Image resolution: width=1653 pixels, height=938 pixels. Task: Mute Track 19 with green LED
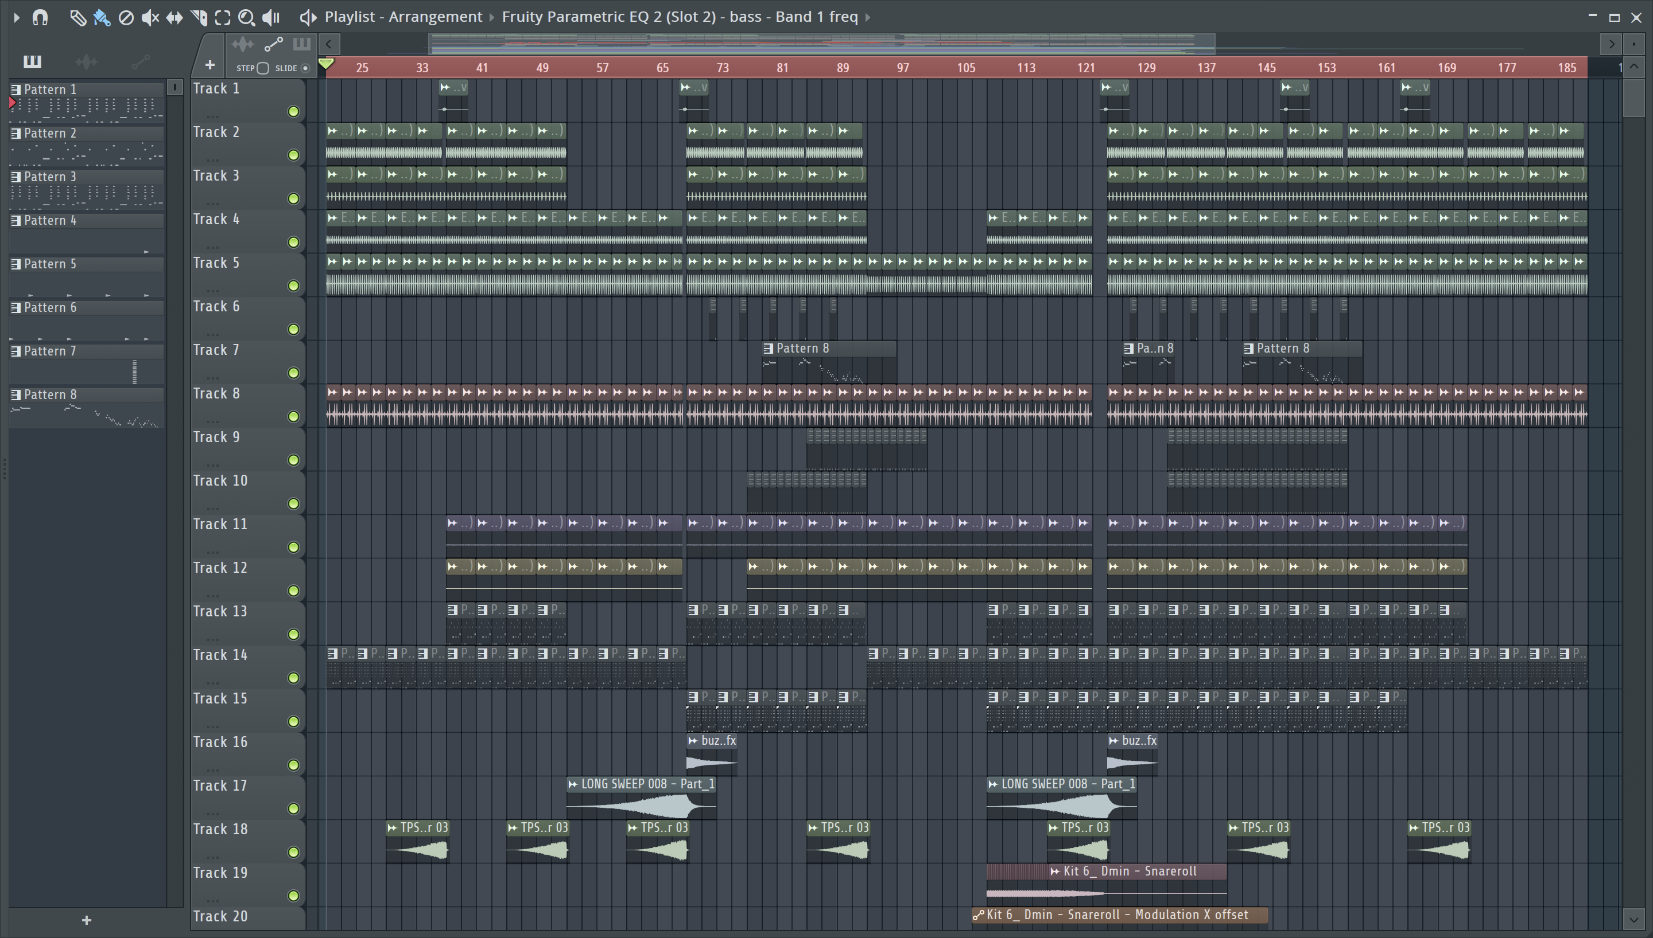point(293,897)
